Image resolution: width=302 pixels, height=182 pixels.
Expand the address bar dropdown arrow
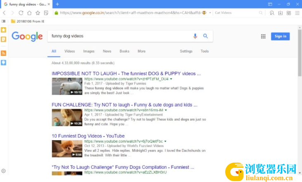(210, 13)
